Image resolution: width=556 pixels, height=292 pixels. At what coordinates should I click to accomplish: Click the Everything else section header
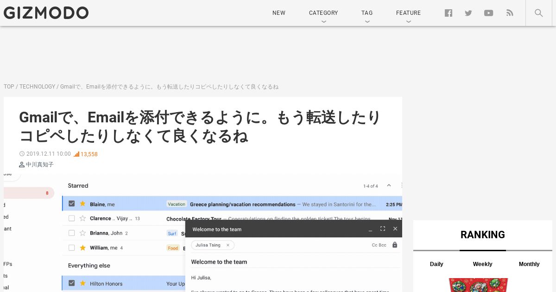click(x=89, y=266)
